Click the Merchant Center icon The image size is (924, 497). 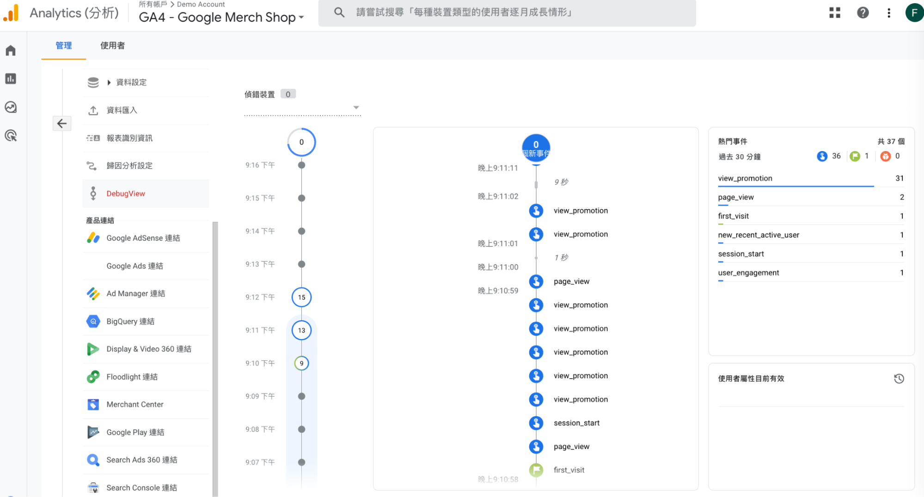[x=93, y=405]
